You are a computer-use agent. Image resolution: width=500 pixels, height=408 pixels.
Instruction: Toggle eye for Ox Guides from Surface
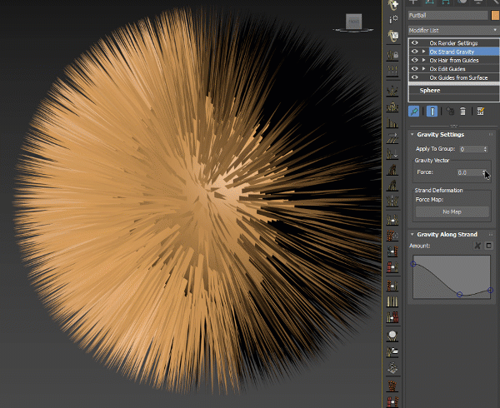(415, 77)
